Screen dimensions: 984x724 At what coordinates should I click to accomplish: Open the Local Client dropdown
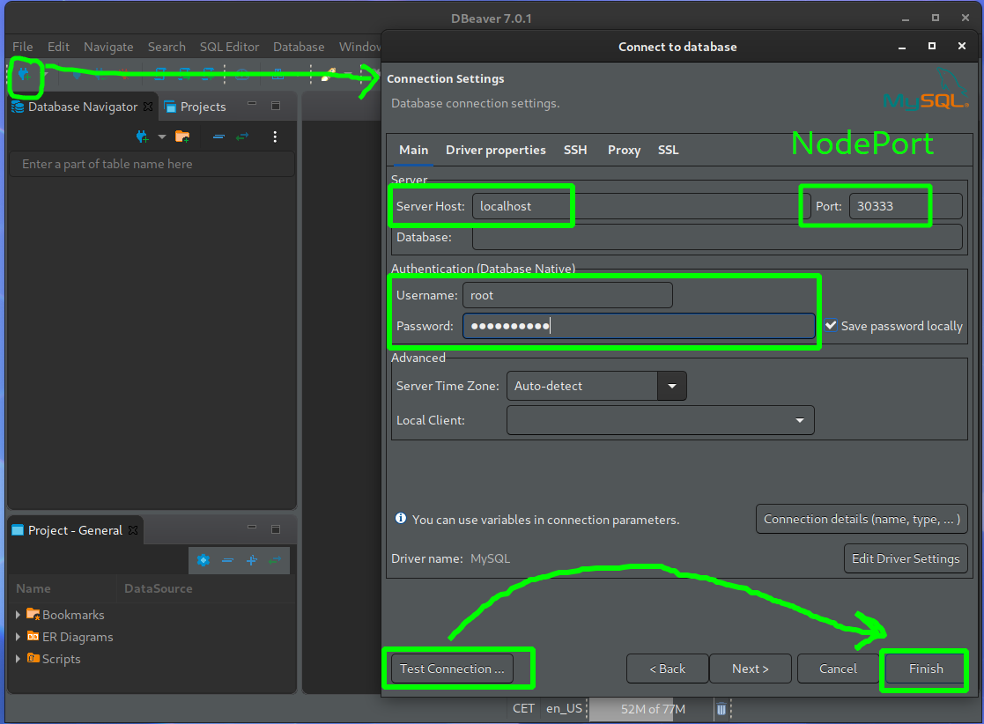coord(660,420)
